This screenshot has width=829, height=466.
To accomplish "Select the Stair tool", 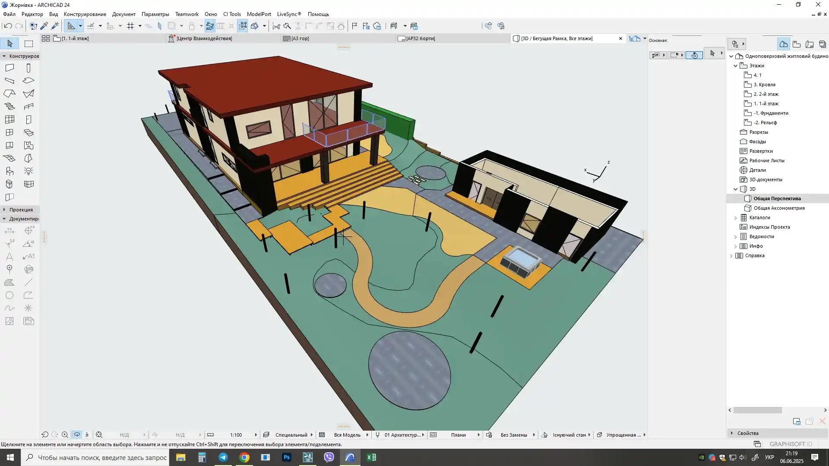I will (9, 107).
